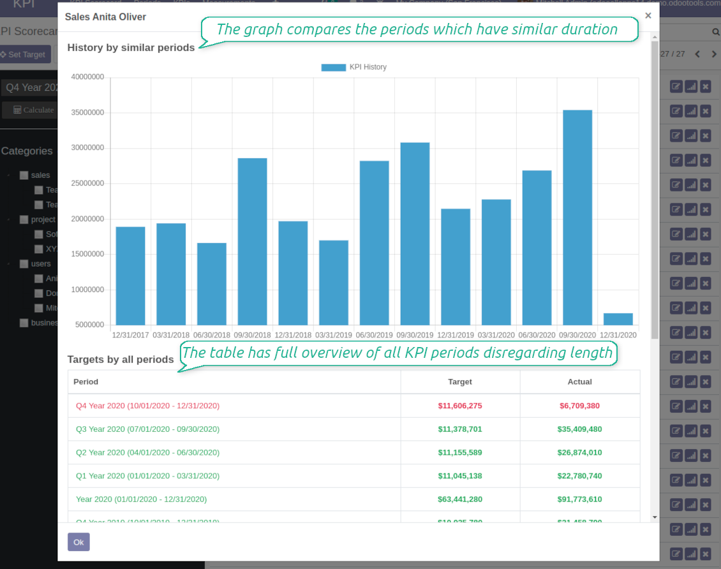The image size is (721, 569).
Task: Click actual value $35,409,480
Action: [579, 429]
